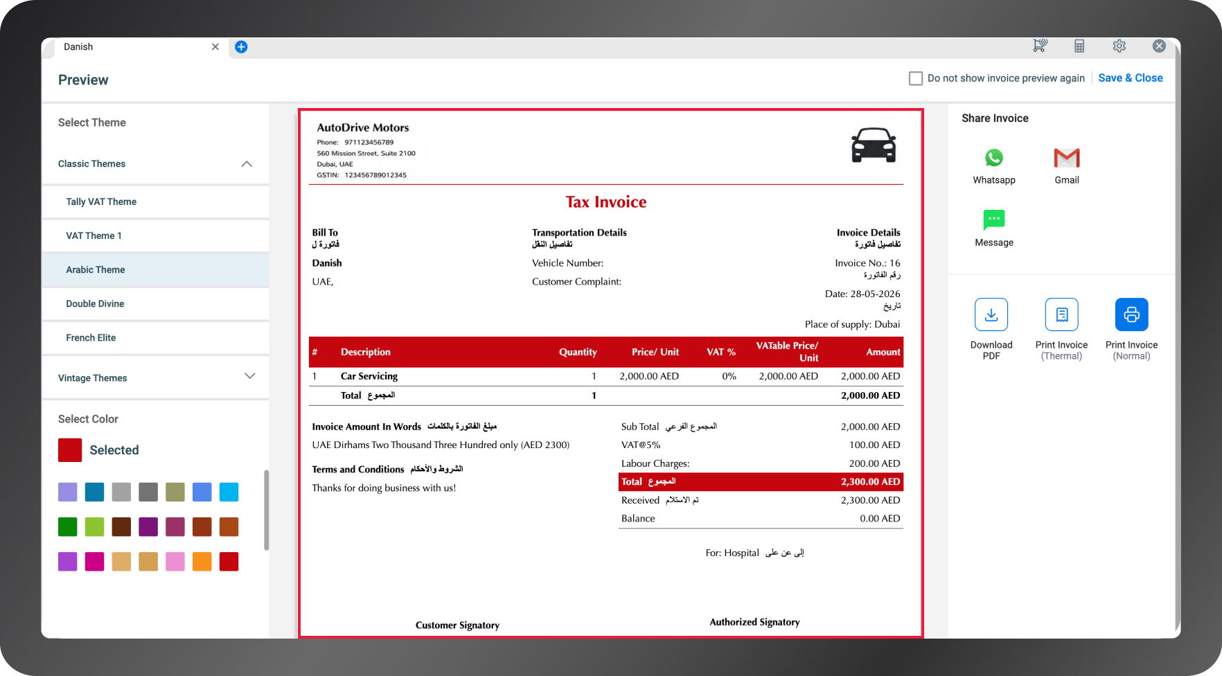Pick the sky blue color swatch
Image resolution: width=1222 pixels, height=676 pixels.
tap(229, 492)
